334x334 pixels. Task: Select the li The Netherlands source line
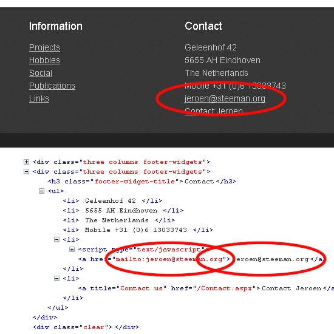119,220
